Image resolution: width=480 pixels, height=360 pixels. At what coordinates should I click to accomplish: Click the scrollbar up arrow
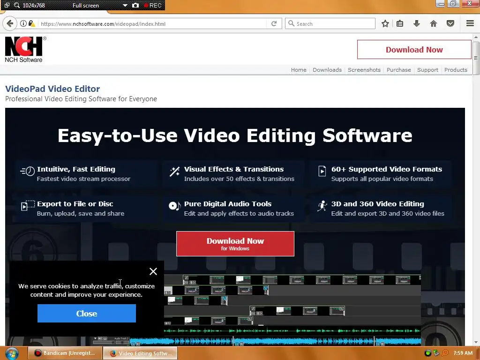pyautogui.click(x=476, y=37)
